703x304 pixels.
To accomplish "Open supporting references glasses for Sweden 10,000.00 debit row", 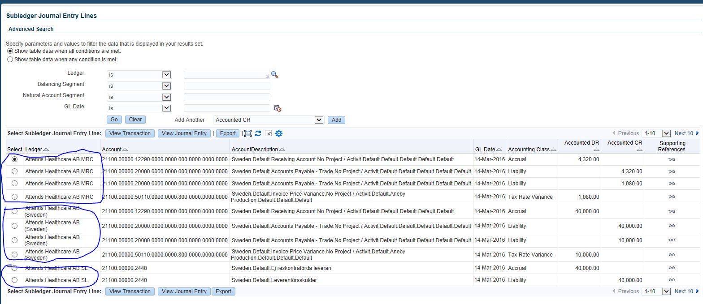I will click(672, 255).
